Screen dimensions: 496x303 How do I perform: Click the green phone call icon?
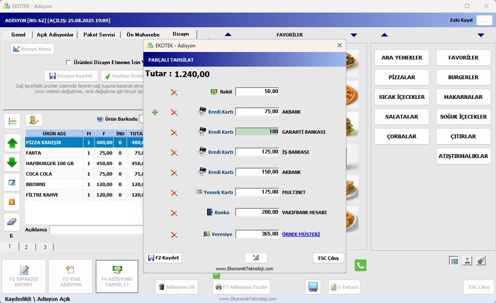361,265
